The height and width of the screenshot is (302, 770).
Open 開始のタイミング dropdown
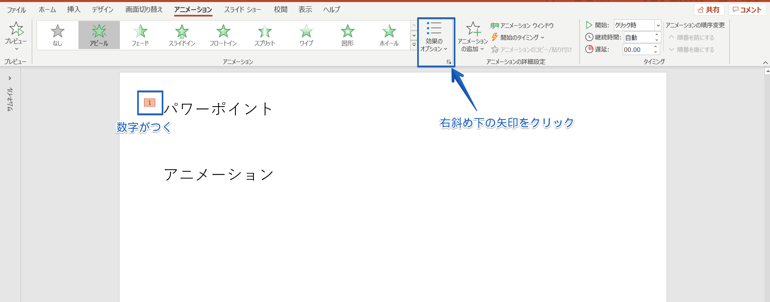[x=518, y=37]
